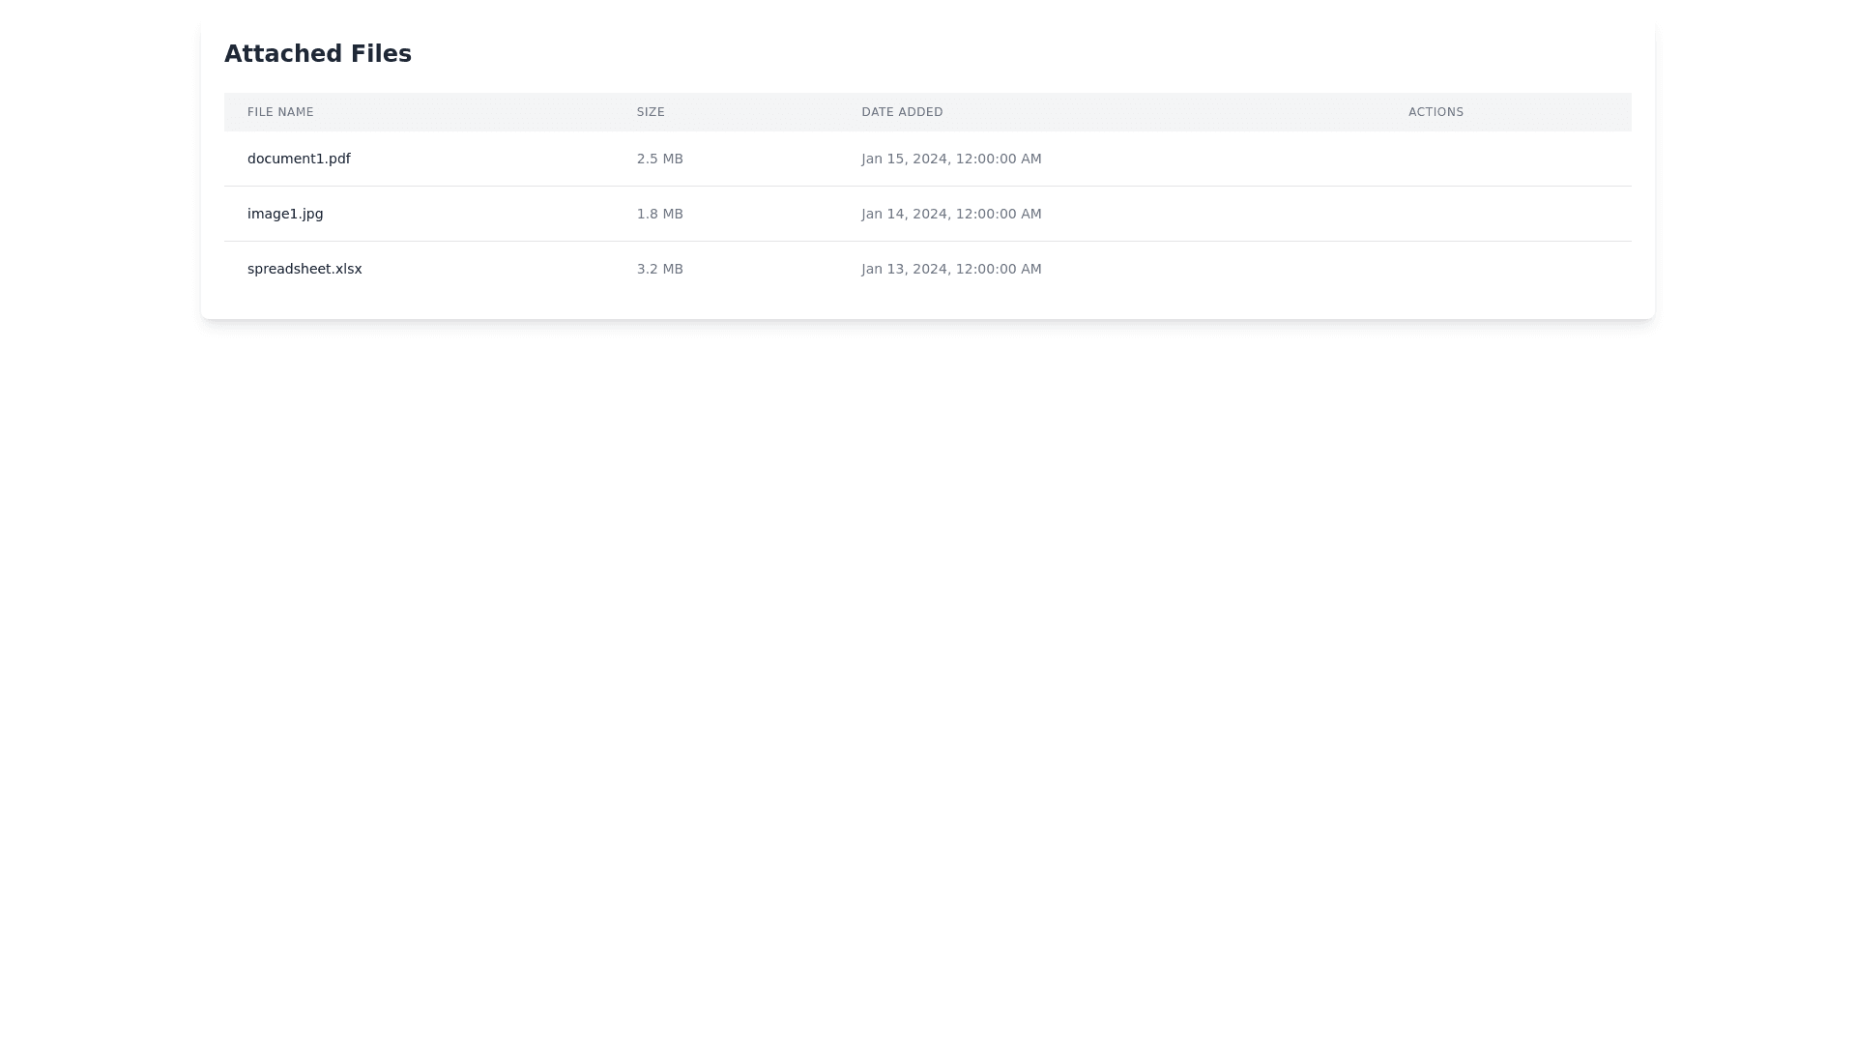This screenshot has width=1856, height=1044.
Task: Click the Actions column header
Action: (x=1435, y=112)
